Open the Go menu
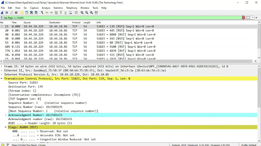261x146 pixels. coord(25,8)
